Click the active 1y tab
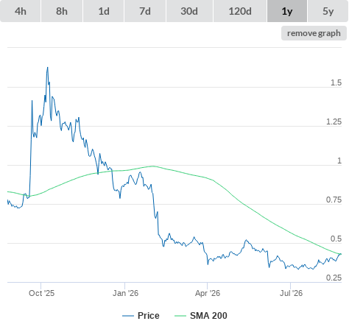349x335 pixels. click(287, 11)
